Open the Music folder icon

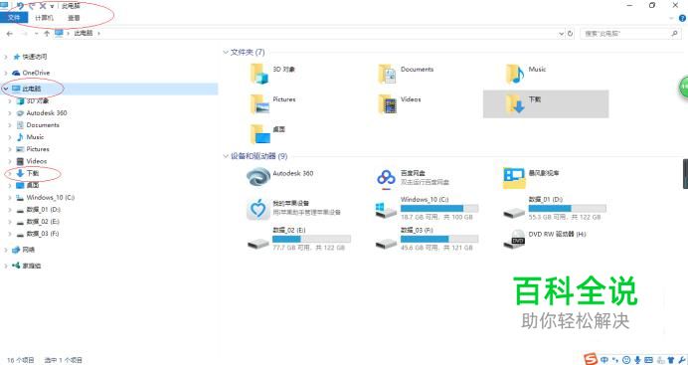click(x=515, y=74)
